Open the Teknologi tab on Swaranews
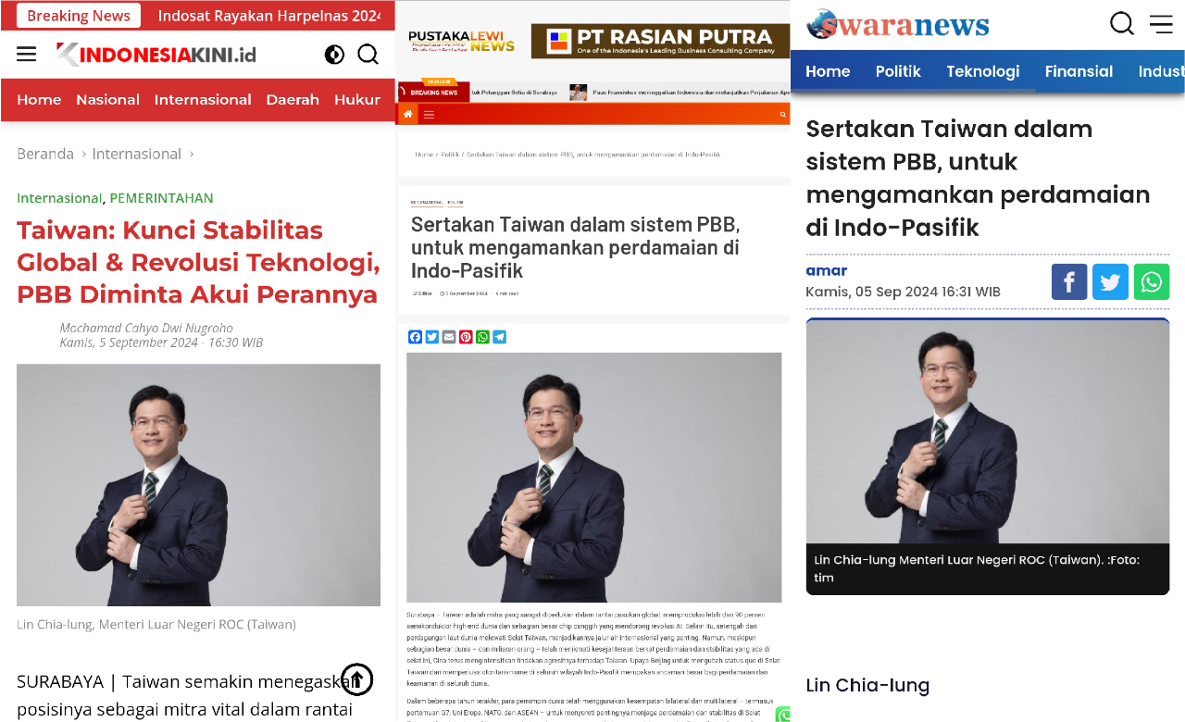Screen dimensions: 1185x722 click(x=983, y=71)
